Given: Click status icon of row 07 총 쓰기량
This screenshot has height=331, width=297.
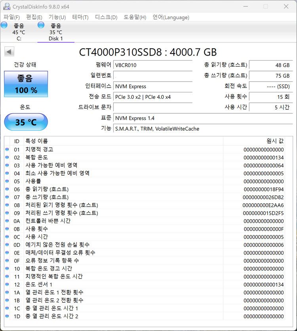Looking at the screenshot, I should tap(7, 197).
